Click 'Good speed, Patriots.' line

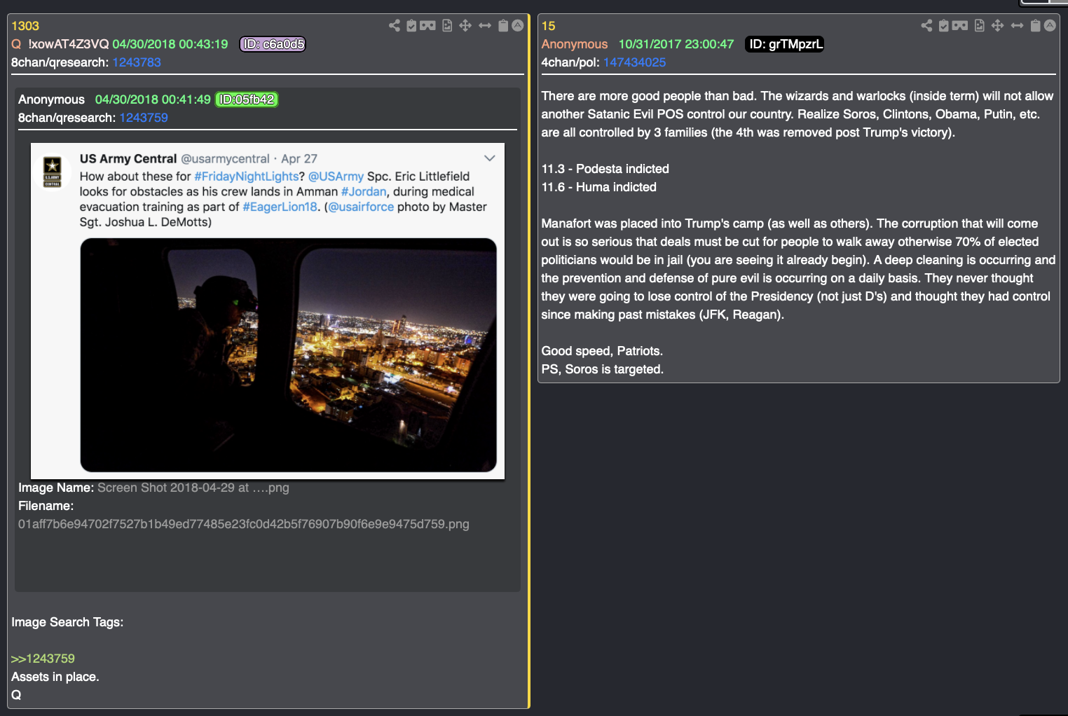coord(602,351)
